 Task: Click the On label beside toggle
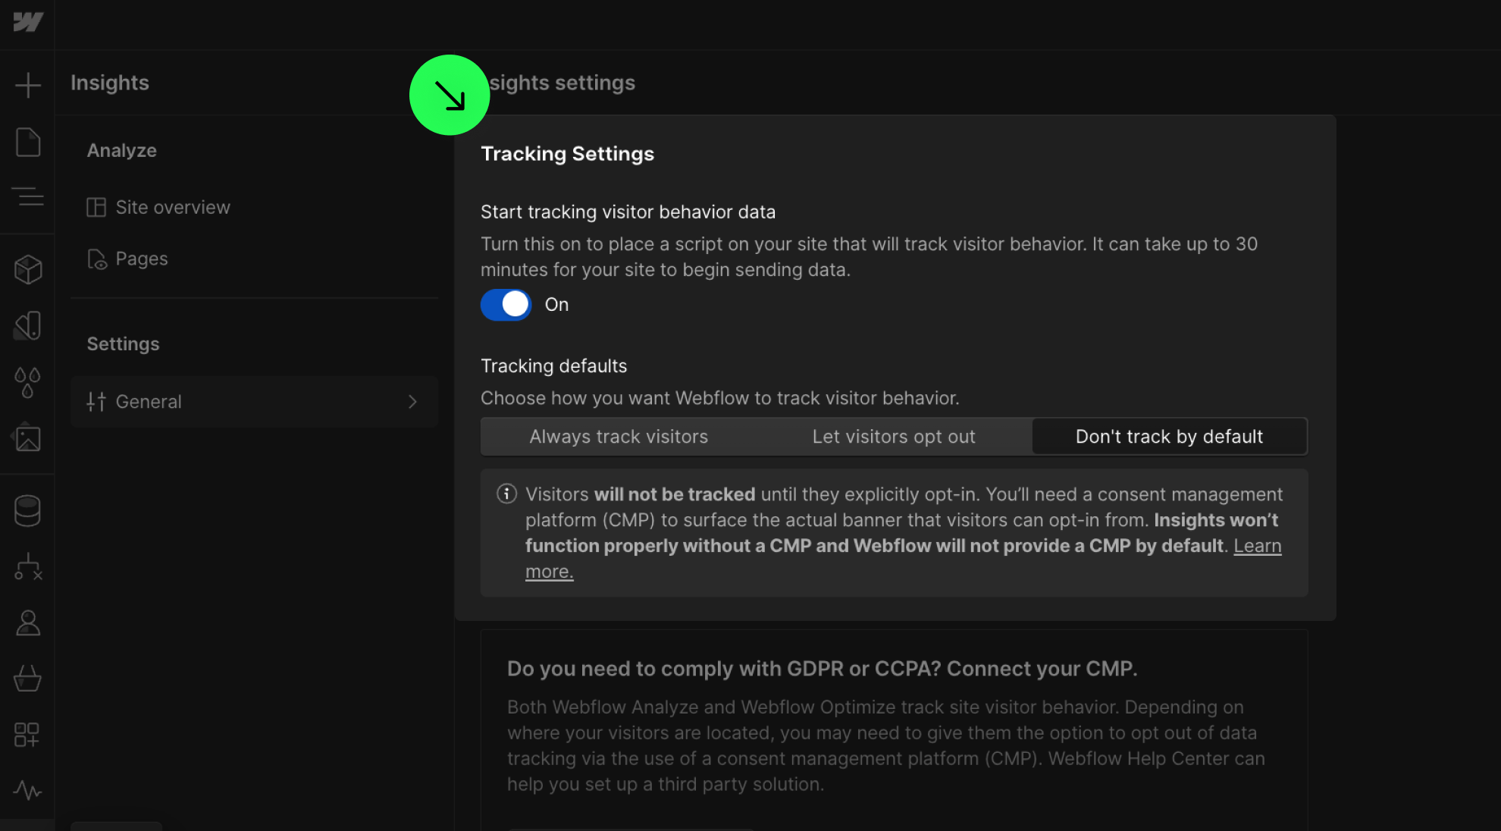click(x=556, y=305)
